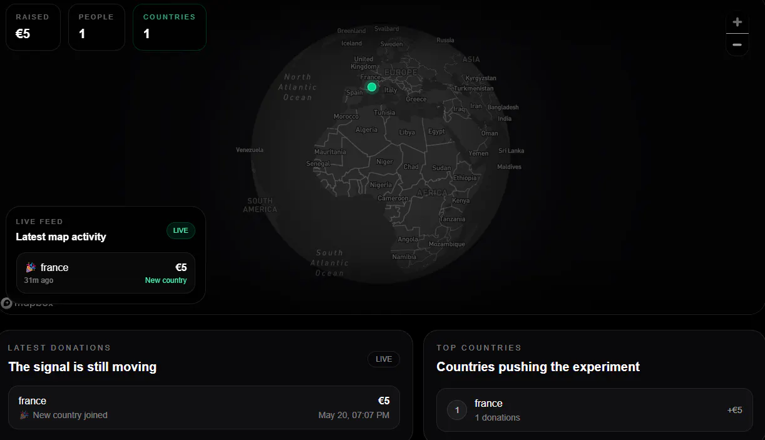This screenshot has width=765, height=440.
Task: Click Libya label on the globe
Action: 407,132
